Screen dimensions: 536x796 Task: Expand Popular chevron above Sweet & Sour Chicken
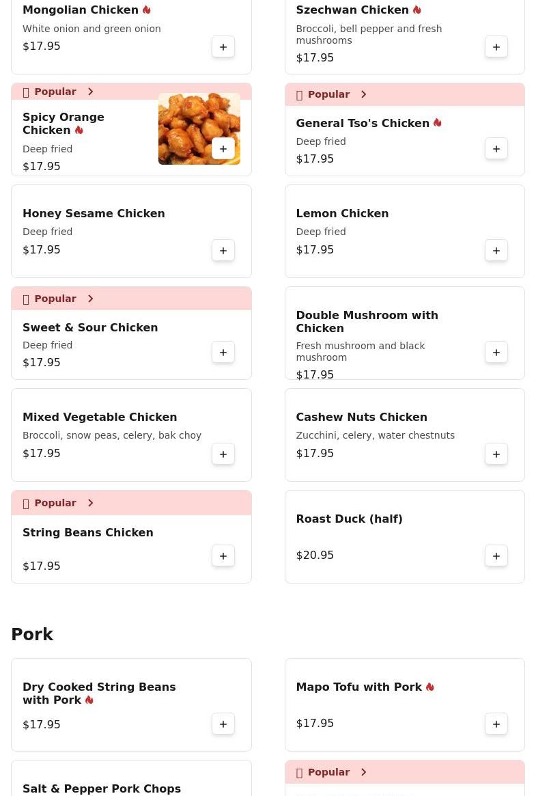pos(90,299)
